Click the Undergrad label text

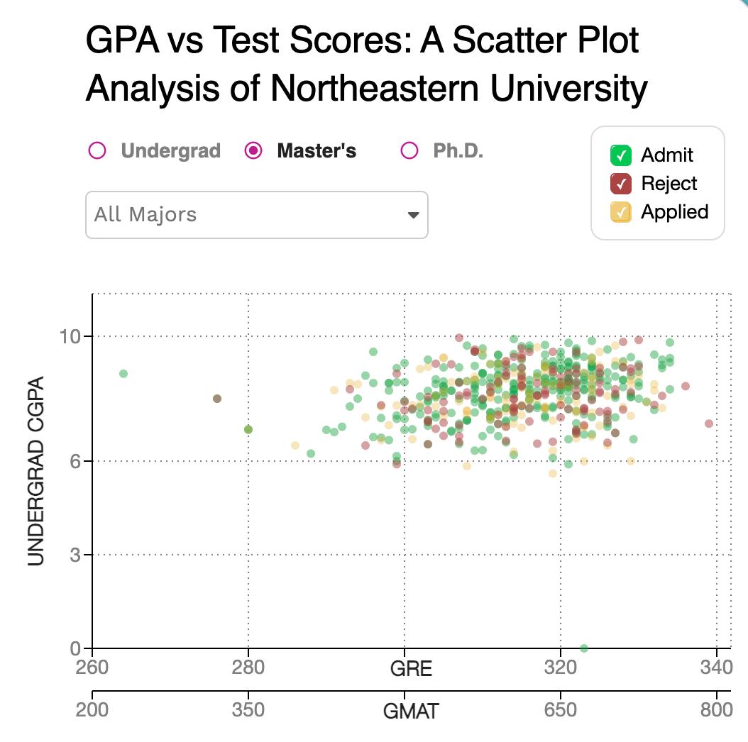tap(170, 151)
